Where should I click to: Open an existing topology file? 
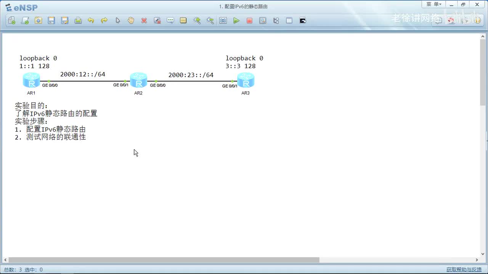point(38,21)
